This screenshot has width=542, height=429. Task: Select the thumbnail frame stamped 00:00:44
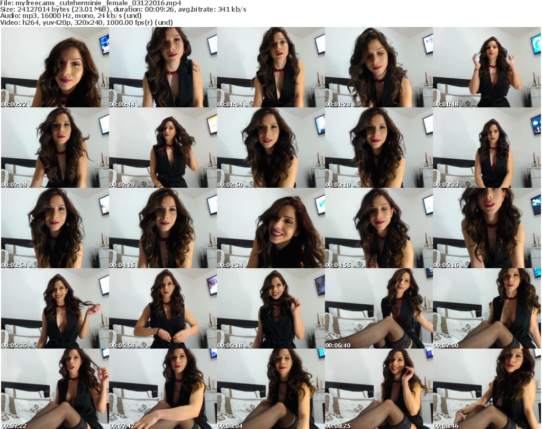pyautogui.click(x=163, y=67)
